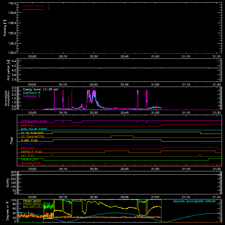Click the 4.4 roll period tick label
The height and width of the screenshot is (225, 225).
coord(14,61)
